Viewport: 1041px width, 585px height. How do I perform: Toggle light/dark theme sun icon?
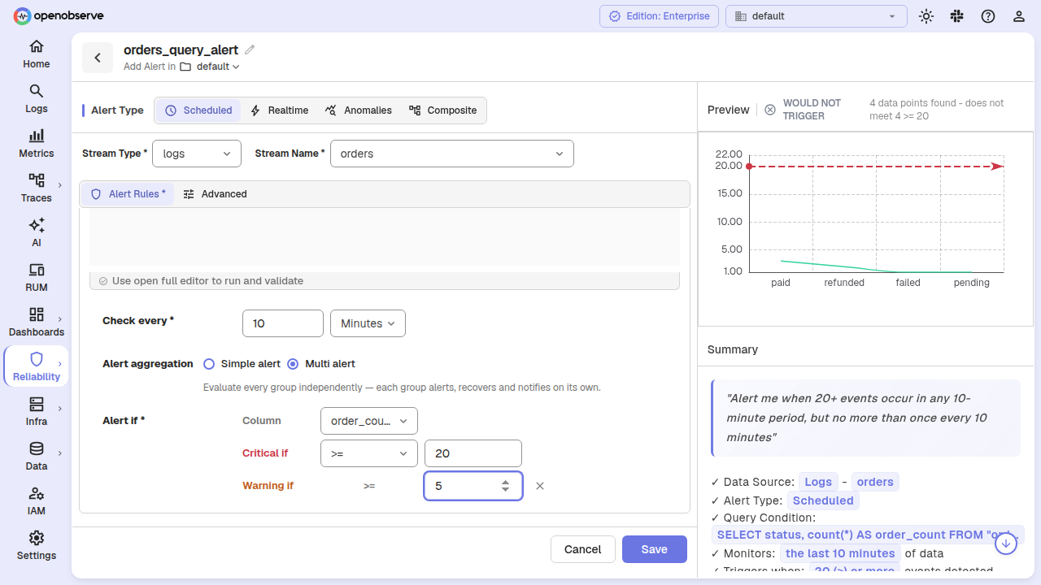pos(926,16)
